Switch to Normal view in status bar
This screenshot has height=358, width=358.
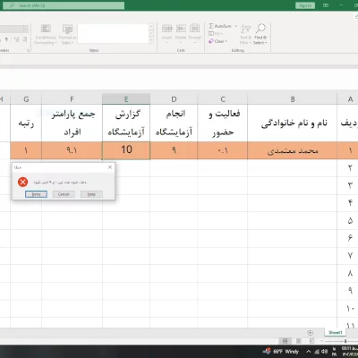click(x=285, y=341)
